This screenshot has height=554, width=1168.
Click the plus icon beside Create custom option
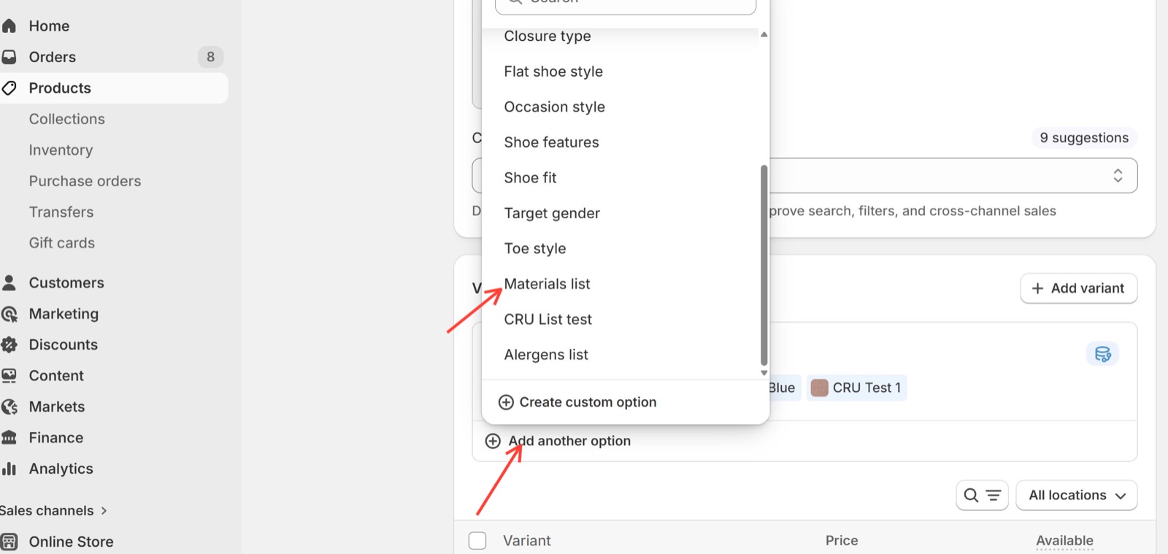coord(506,402)
